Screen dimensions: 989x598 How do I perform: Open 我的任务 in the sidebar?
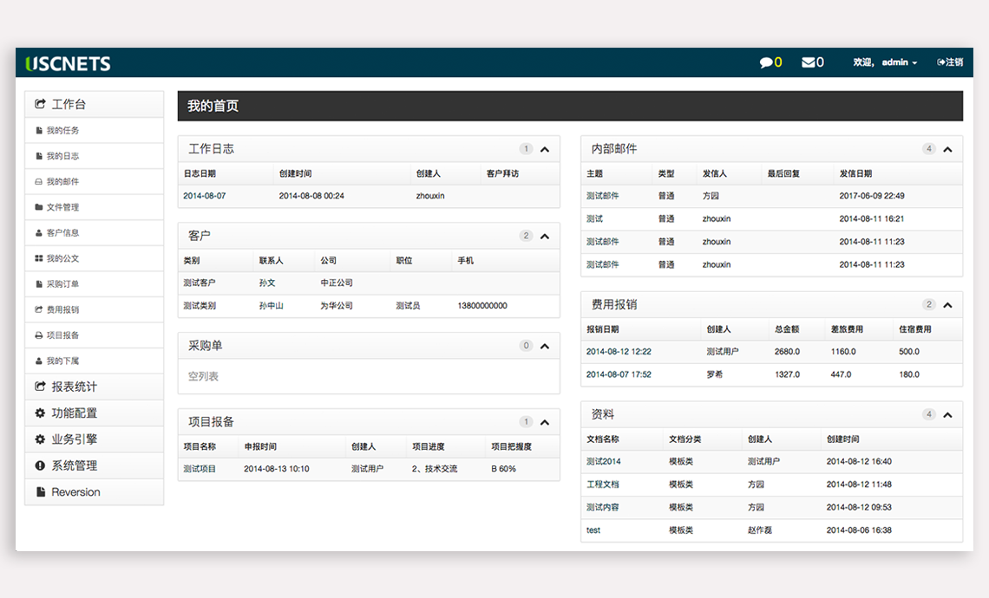62,131
